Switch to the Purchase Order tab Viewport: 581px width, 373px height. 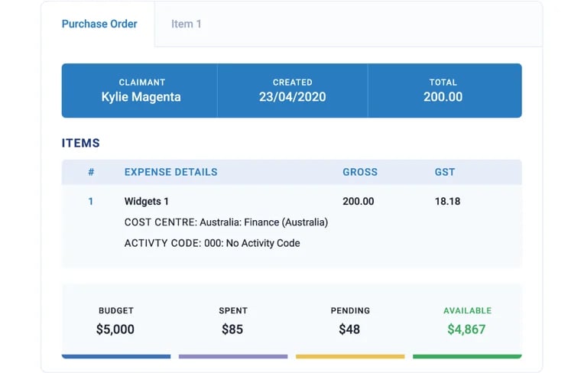[x=99, y=24]
